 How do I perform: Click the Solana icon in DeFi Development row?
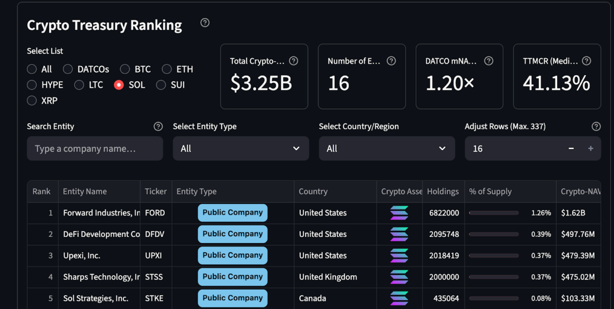tap(399, 234)
